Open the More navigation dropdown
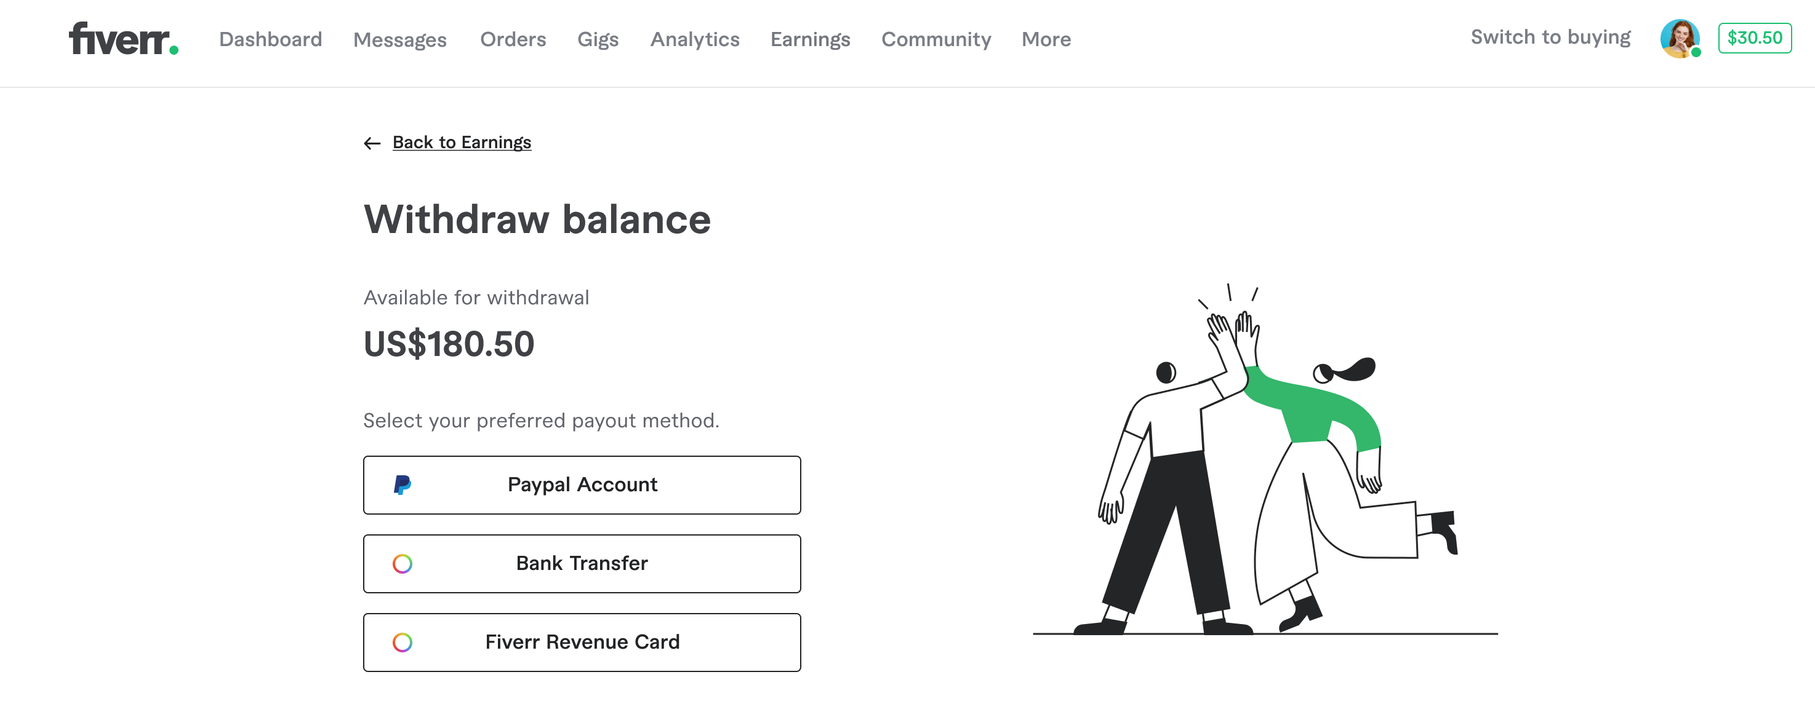The width and height of the screenshot is (1815, 720). coord(1046,38)
